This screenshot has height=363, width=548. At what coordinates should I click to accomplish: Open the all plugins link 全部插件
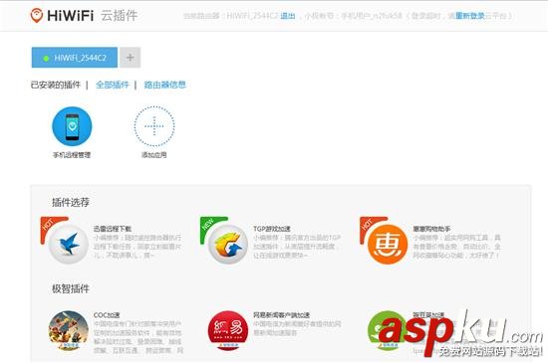pyautogui.click(x=113, y=85)
